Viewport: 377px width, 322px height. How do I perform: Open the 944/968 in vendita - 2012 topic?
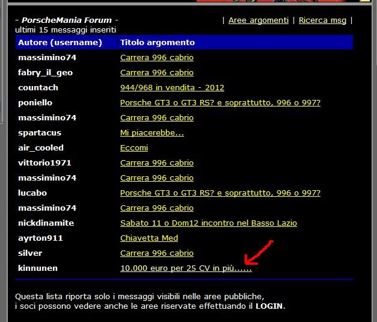point(172,88)
